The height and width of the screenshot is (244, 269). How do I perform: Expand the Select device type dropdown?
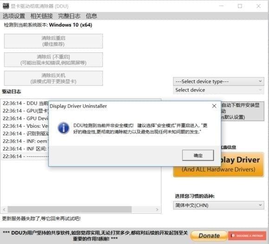click(218, 81)
